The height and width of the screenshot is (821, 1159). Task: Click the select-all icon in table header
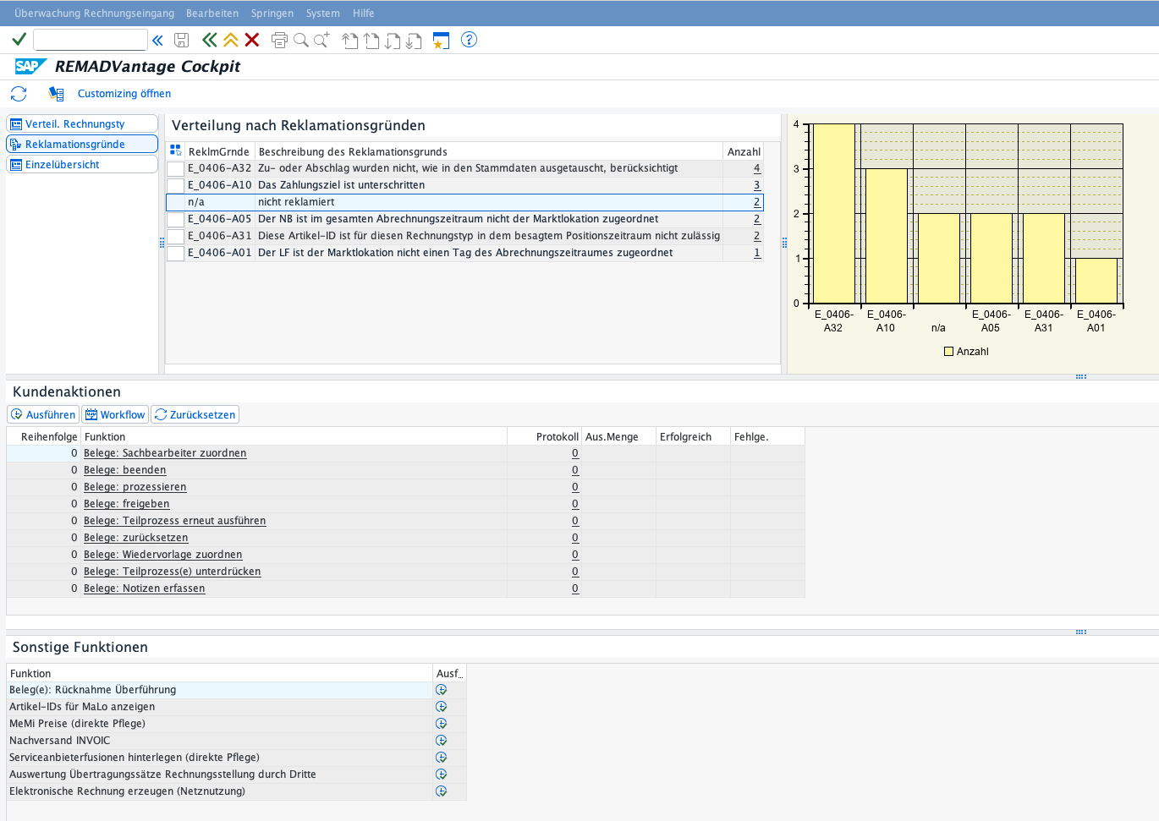(x=176, y=151)
